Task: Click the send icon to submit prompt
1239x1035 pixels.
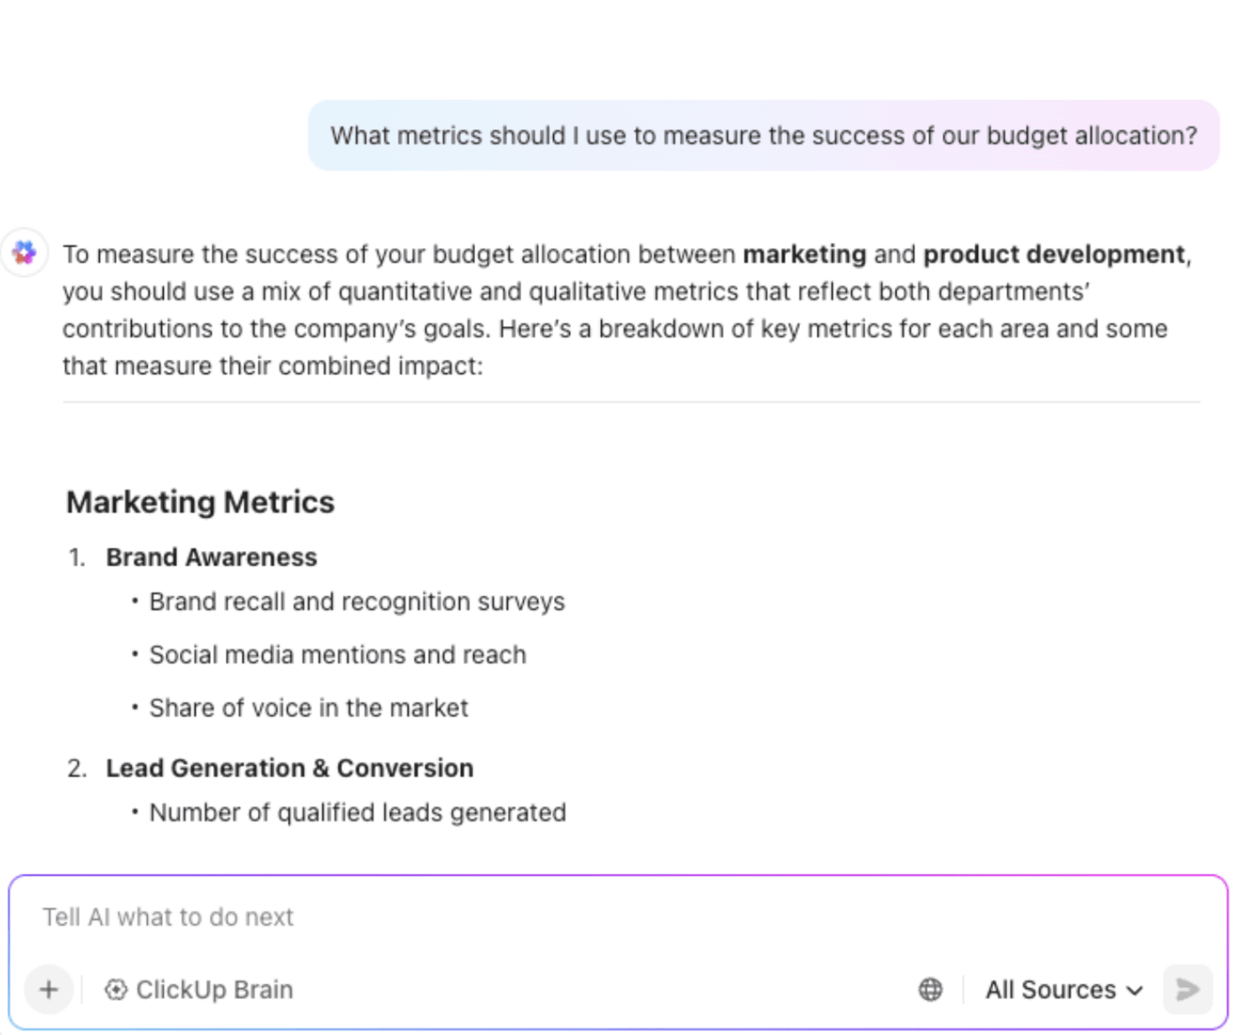Action: [x=1187, y=989]
